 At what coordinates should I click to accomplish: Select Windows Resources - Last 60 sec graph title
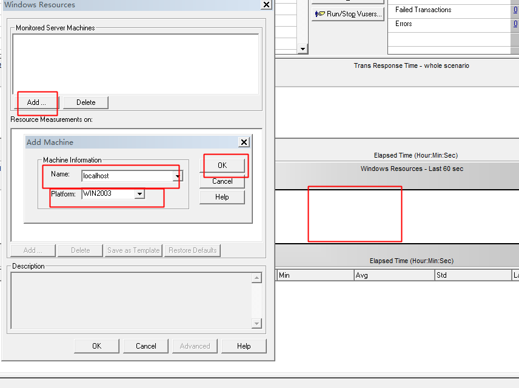tap(412, 169)
